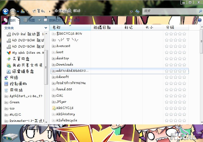
Task: Select the emoticon-named ヽ(´▽`)ノ folder
Action: point(65,40)
